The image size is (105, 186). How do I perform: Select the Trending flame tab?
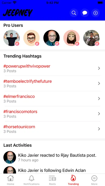click(x=73, y=180)
